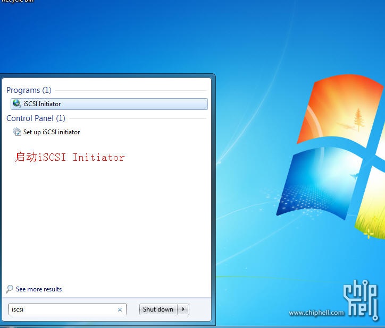Click the iSCSI Initiator globe icon
The height and width of the screenshot is (328, 385).
coord(16,103)
